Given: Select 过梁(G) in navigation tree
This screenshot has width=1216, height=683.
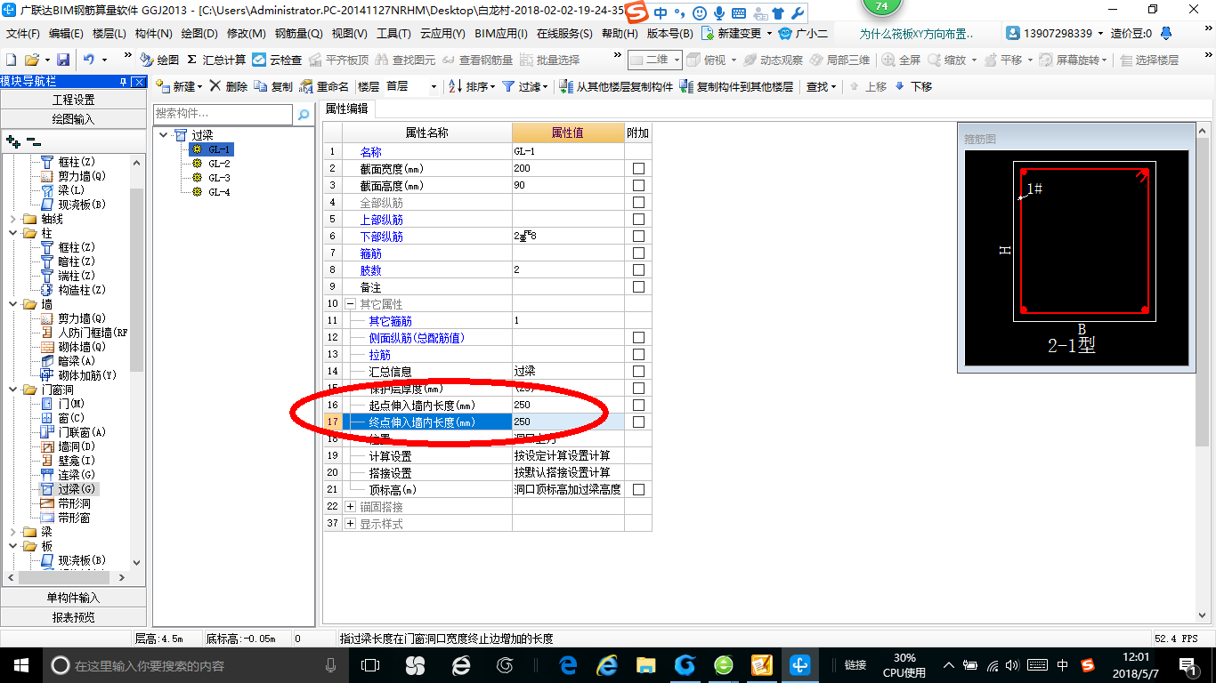Looking at the screenshot, I should 69,489.
